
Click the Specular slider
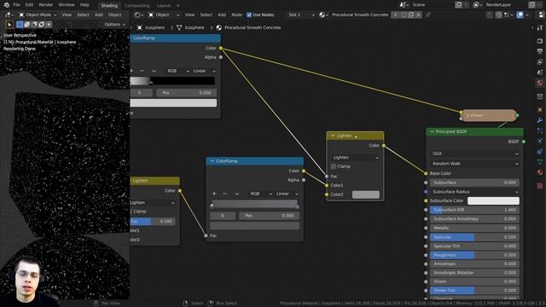pos(474,237)
